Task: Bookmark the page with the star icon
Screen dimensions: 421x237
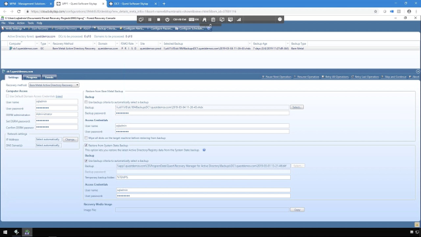Action: coord(376,11)
